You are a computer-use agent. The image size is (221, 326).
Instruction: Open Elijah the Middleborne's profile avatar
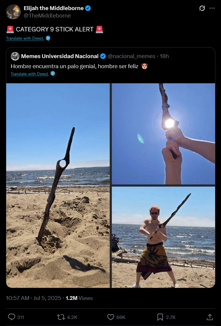click(13, 12)
